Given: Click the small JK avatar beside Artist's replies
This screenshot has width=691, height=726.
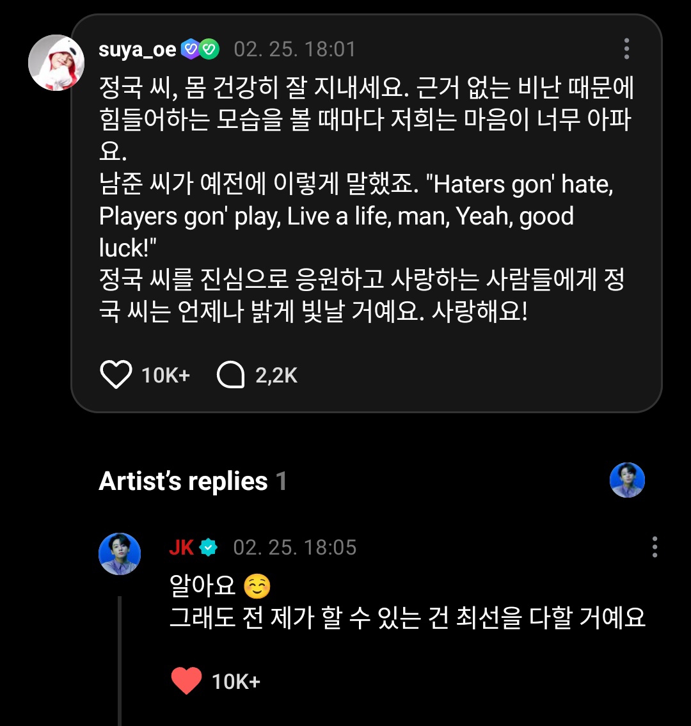Looking at the screenshot, I should (x=627, y=480).
